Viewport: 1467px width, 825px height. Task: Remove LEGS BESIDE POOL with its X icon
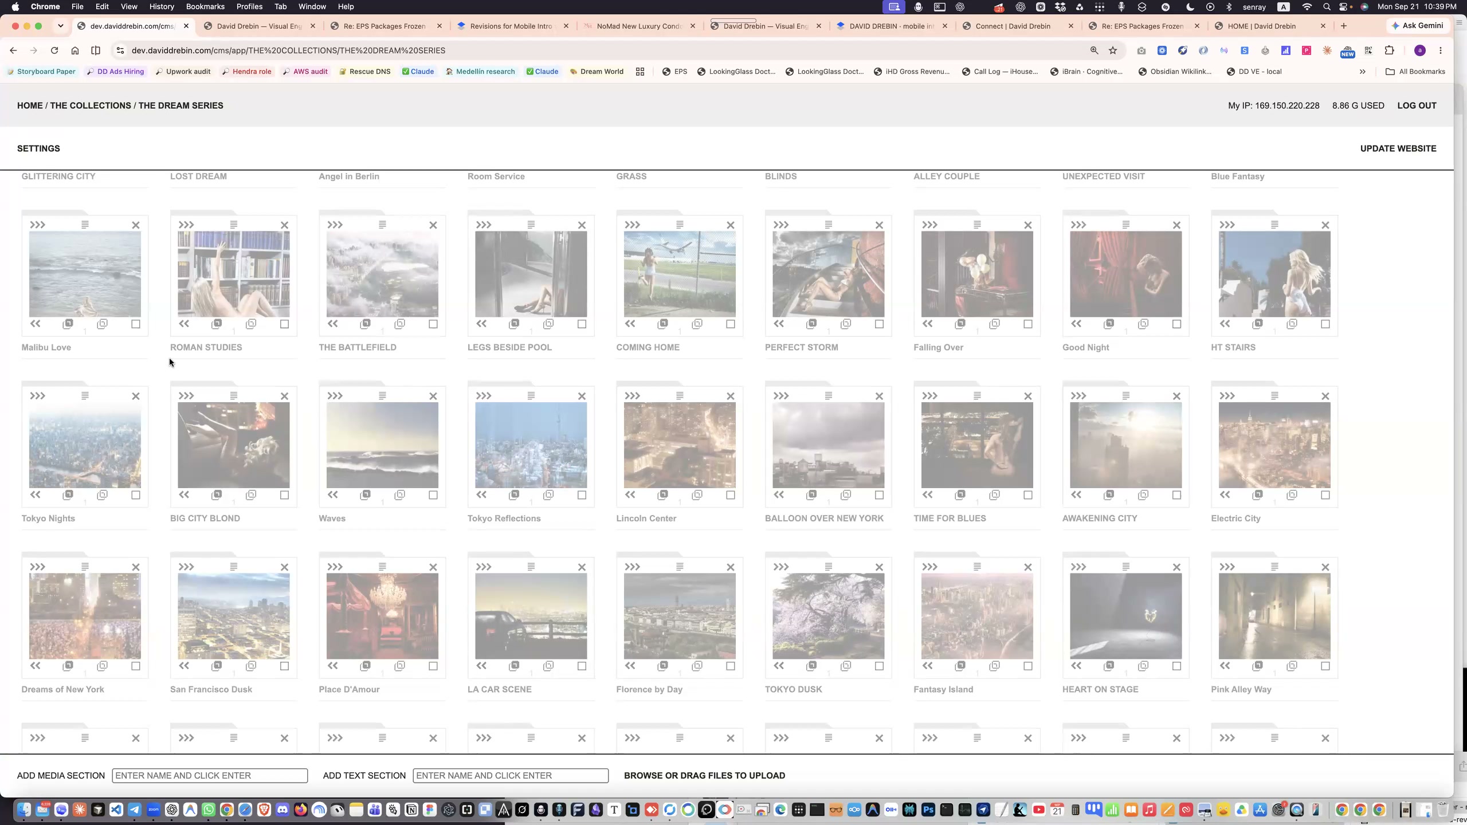pyautogui.click(x=582, y=225)
